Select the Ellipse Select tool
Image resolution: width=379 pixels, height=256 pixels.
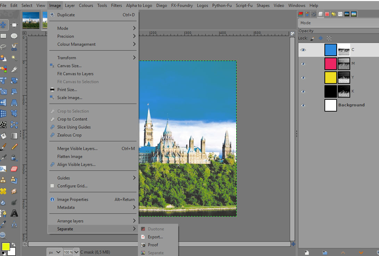[x=14, y=36]
